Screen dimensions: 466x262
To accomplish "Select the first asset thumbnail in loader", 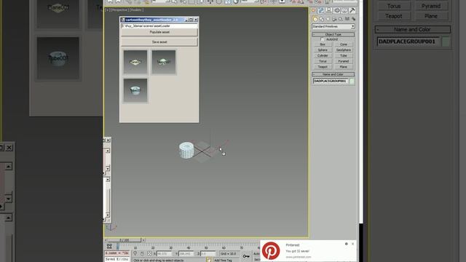I will click(x=135, y=62).
